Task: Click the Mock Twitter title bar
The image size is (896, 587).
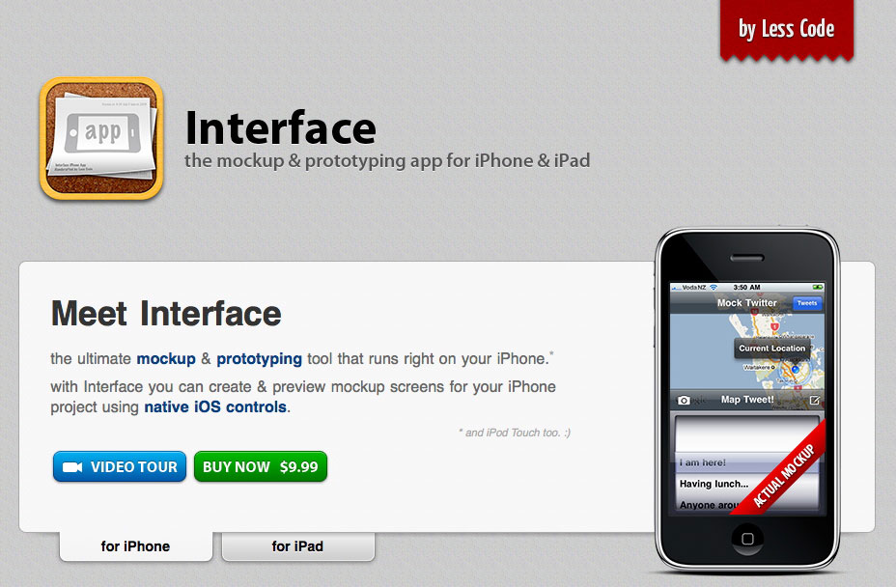Action: click(x=747, y=303)
